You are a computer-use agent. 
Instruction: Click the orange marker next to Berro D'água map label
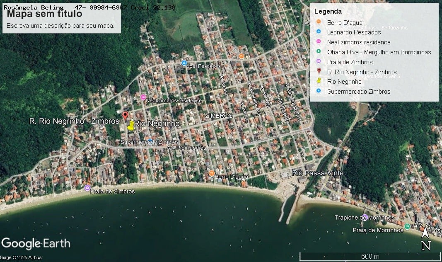211,173
